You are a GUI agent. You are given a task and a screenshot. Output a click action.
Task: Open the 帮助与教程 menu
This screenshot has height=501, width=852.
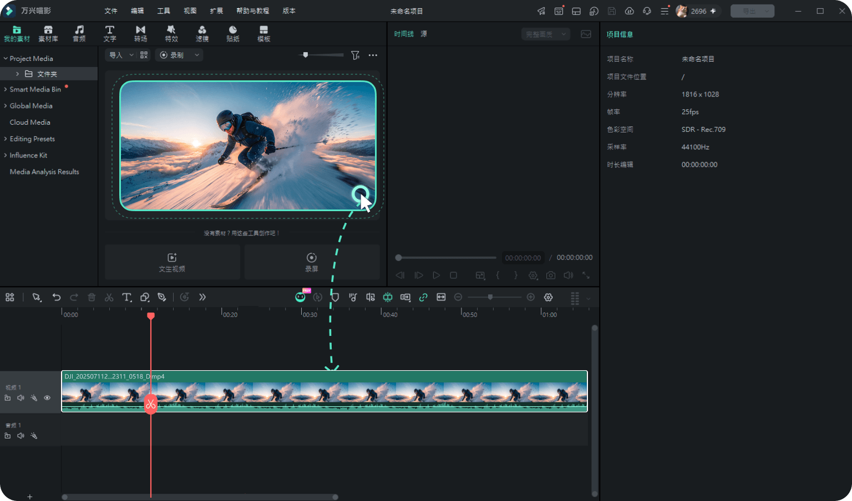252,11
